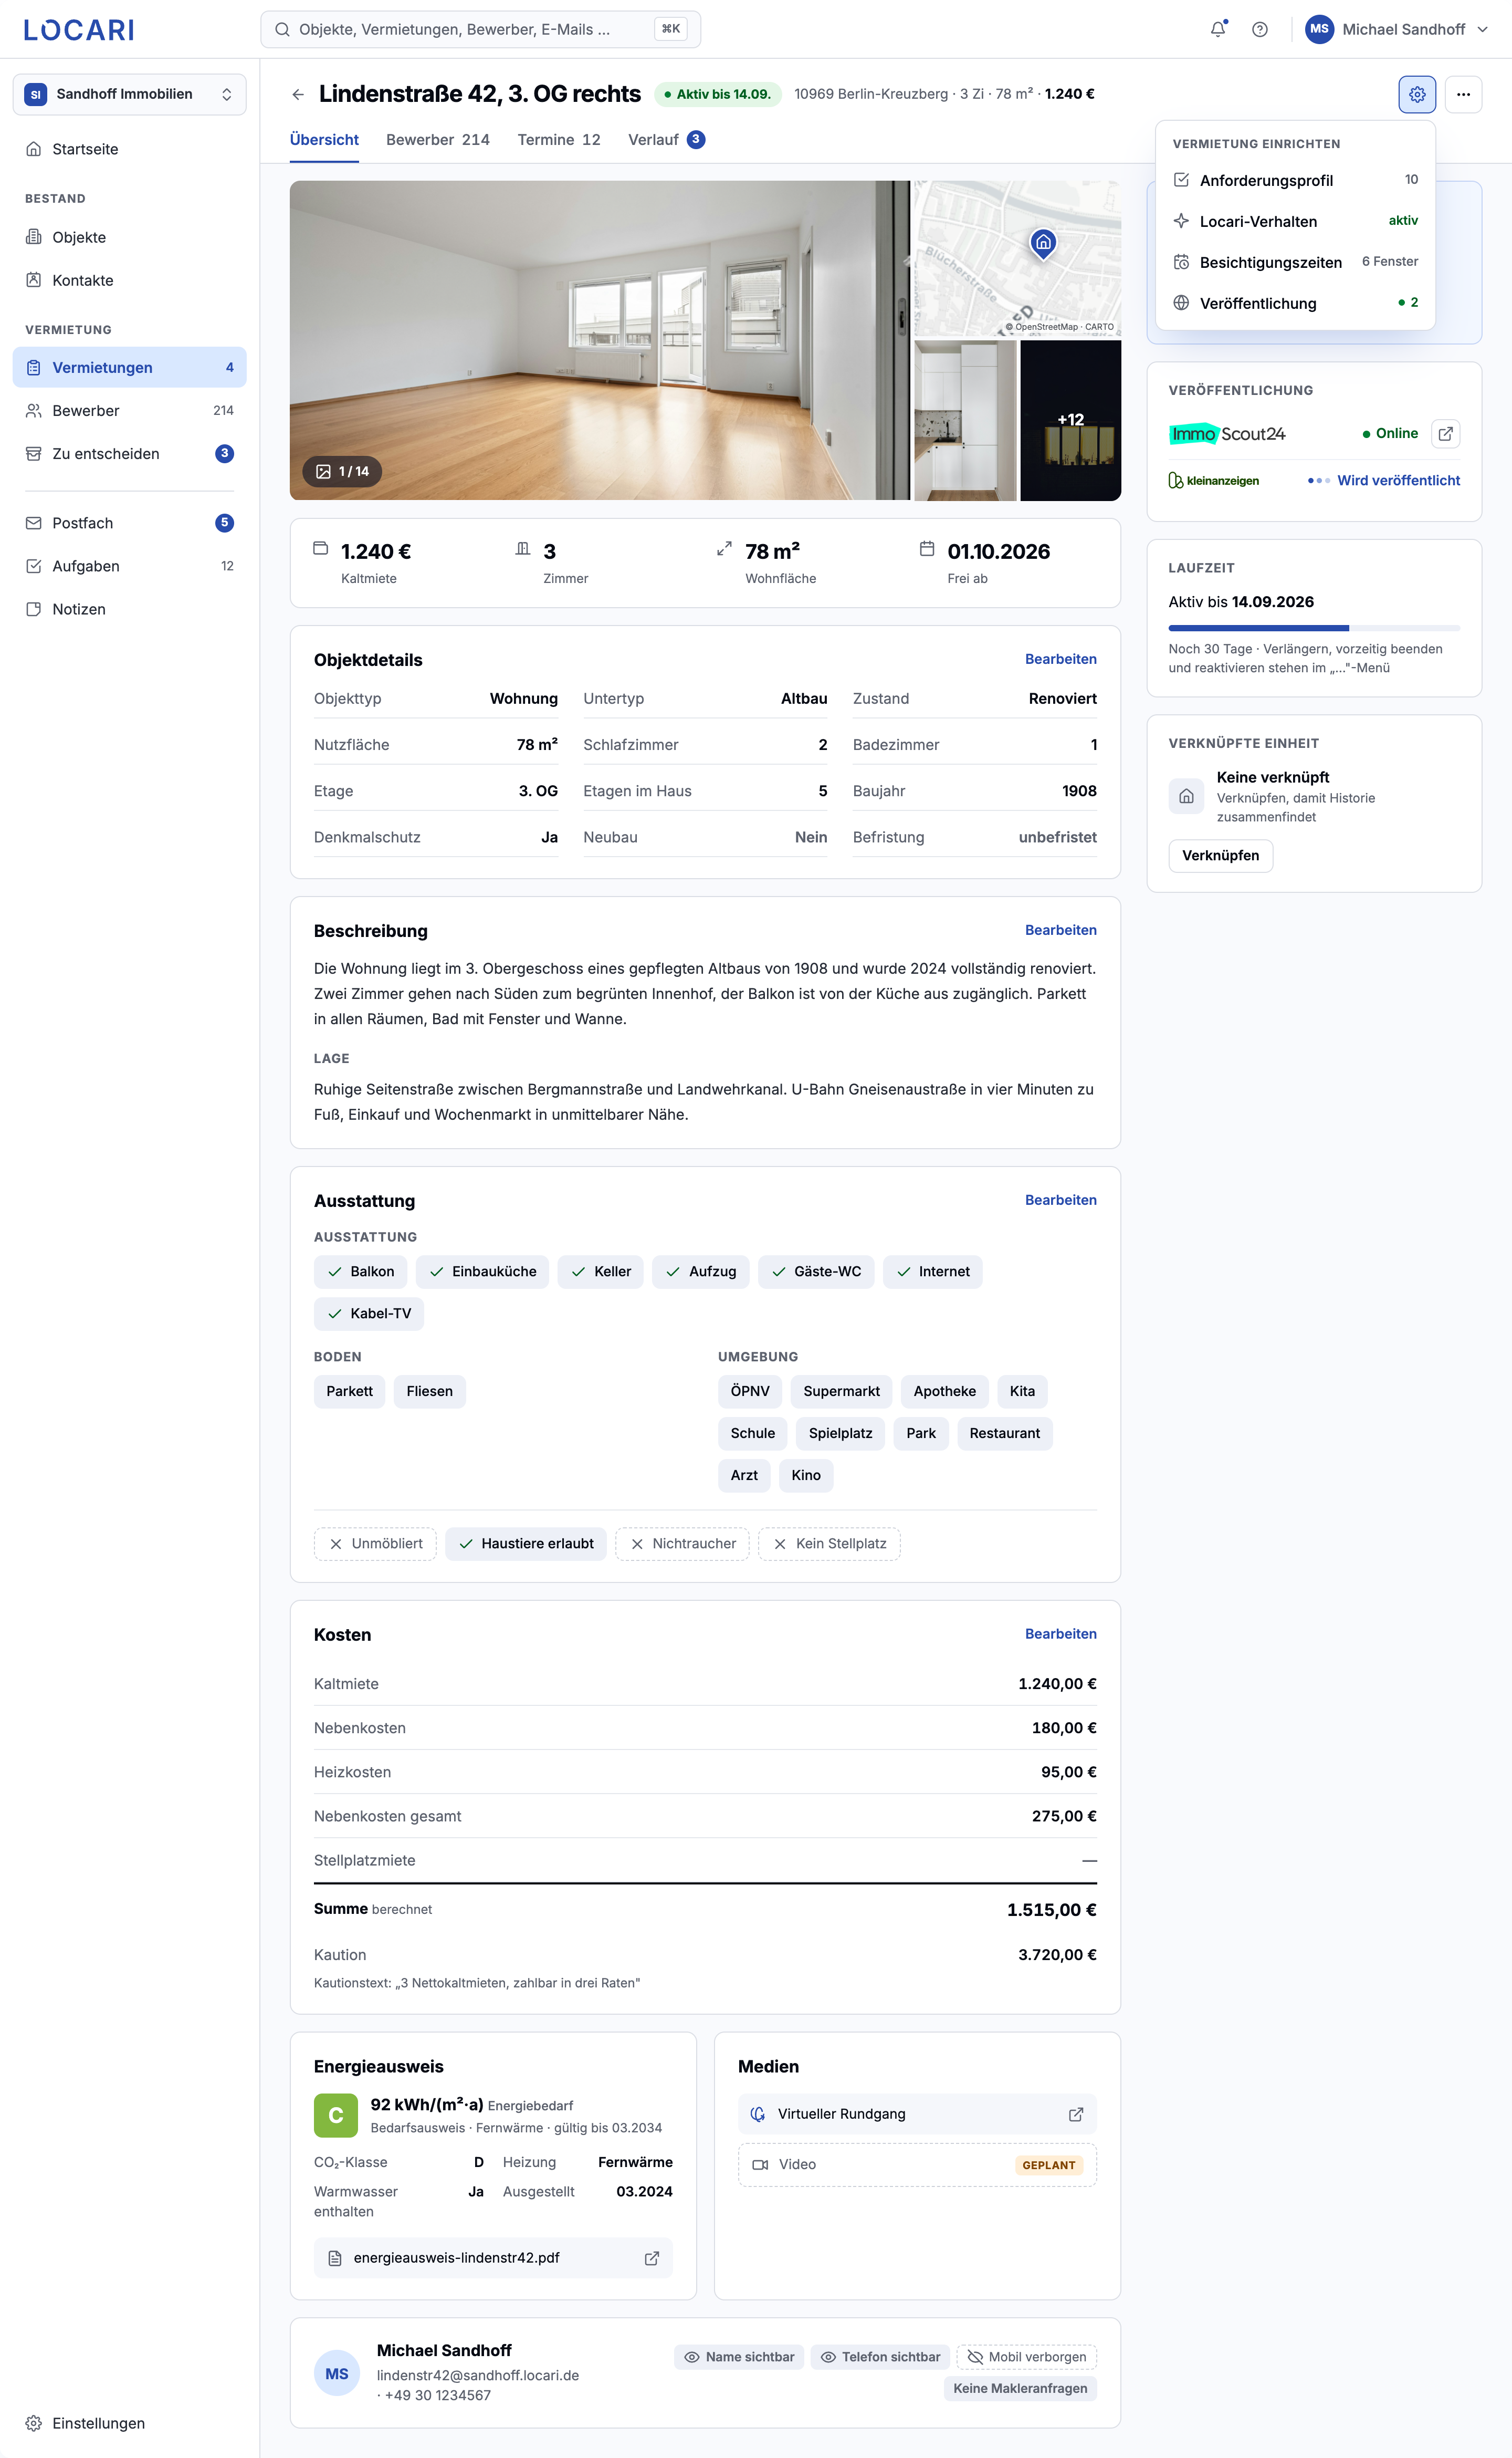Select Besichtigungszeiten in the setup menu

pos(1295,262)
